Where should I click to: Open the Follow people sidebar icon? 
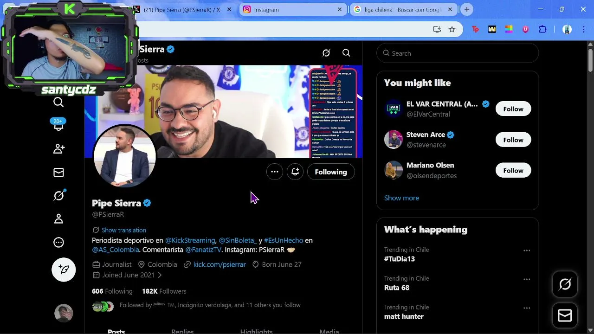(x=58, y=149)
